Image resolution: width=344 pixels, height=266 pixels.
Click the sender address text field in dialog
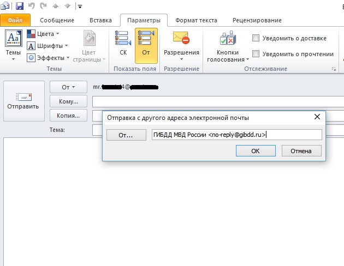click(236, 135)
